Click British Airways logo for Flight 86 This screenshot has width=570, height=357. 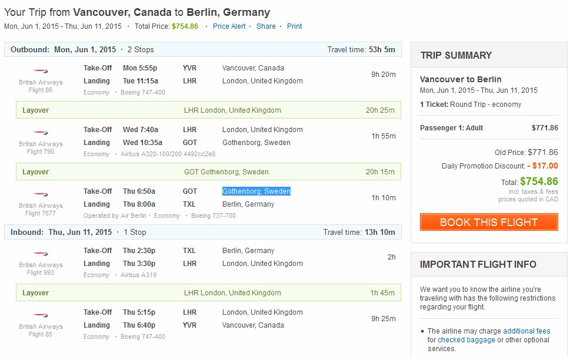click(41, 71)
